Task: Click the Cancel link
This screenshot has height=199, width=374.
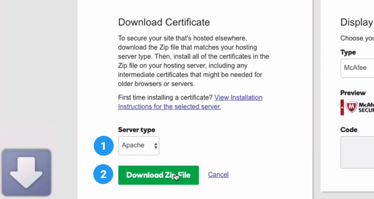Action: tap(218, 175)
